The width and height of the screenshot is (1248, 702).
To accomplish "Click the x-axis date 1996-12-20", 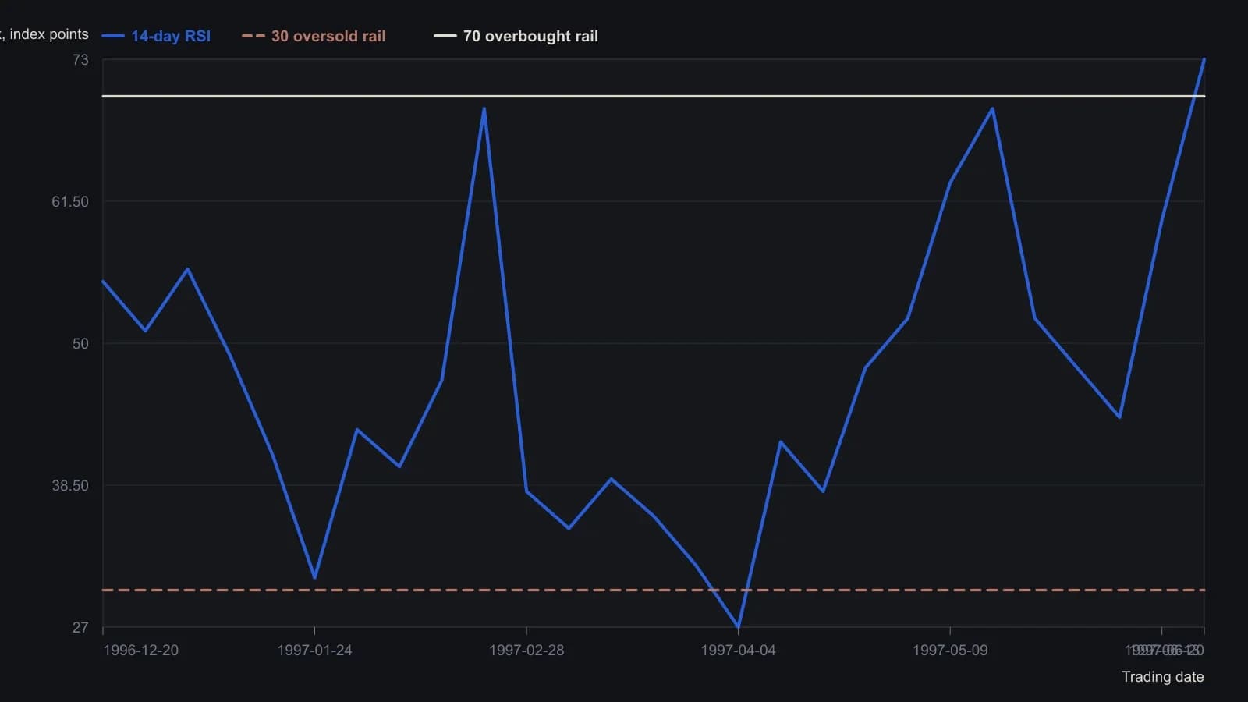I will pos(140,650).
